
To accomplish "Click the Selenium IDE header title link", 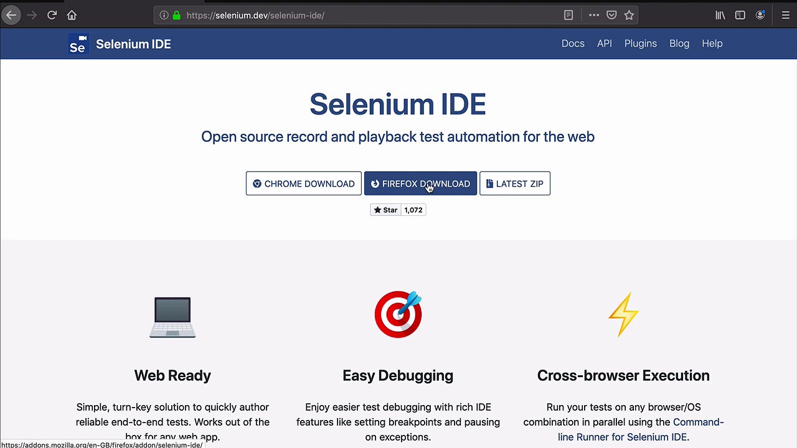I will pyautogui.click(x=133, y=44).
